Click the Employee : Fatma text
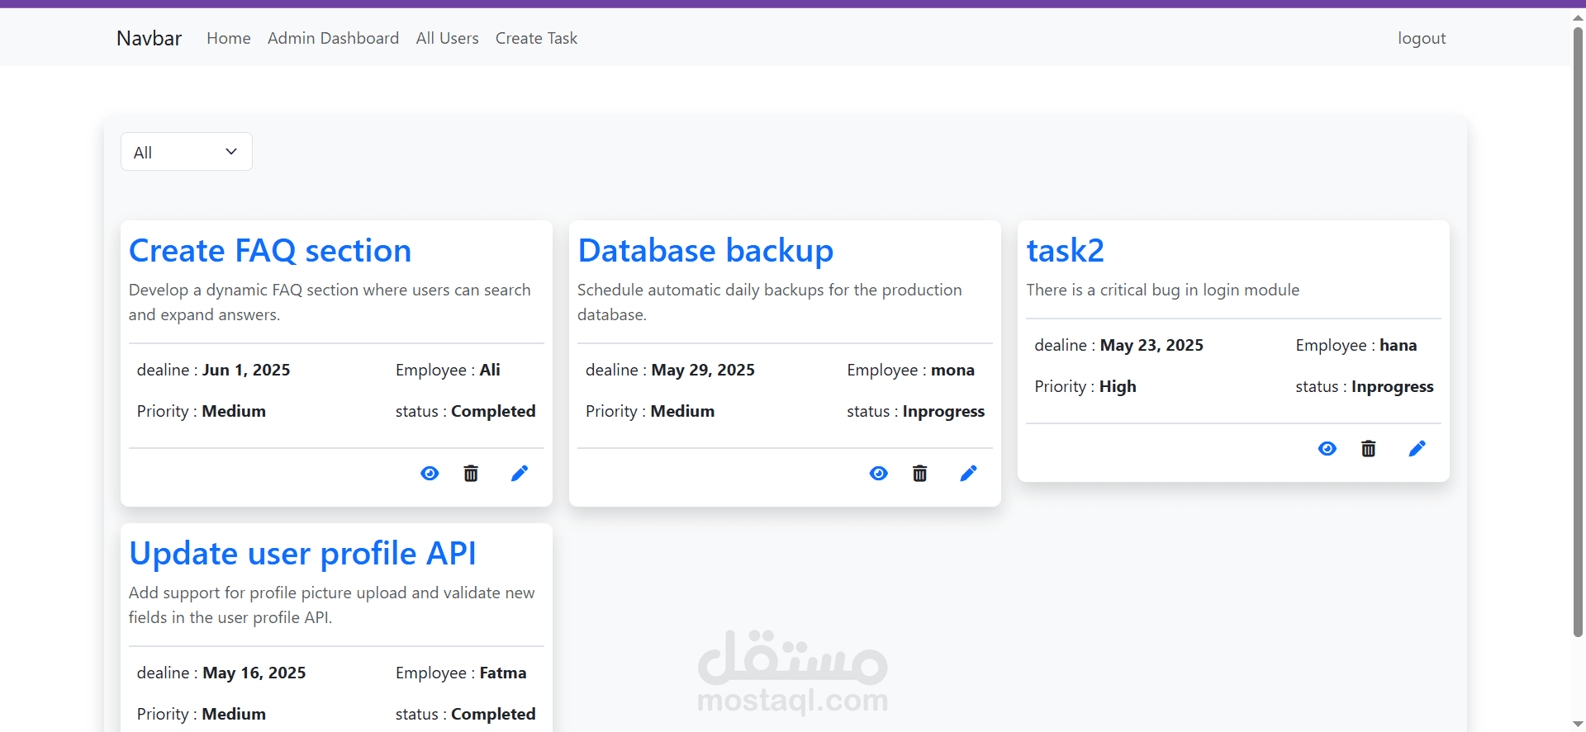The width and height of the screenshot is (1586, 732). 461,673
